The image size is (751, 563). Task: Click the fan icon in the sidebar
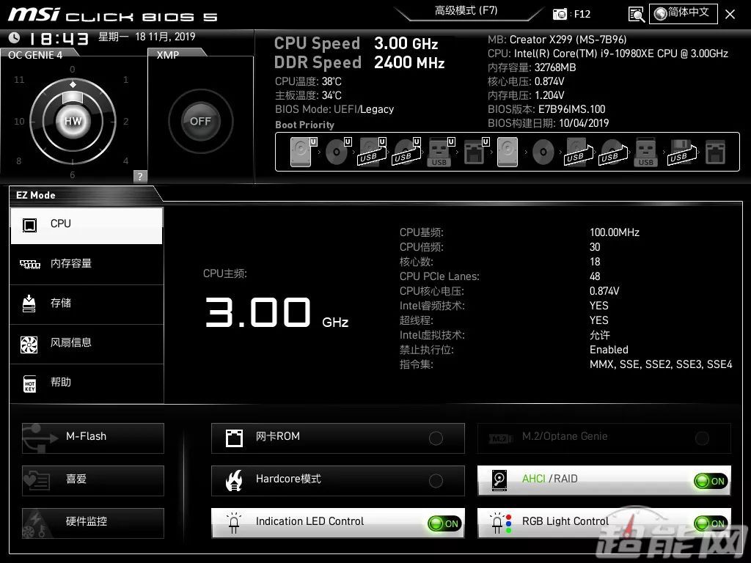pos(29,344)
